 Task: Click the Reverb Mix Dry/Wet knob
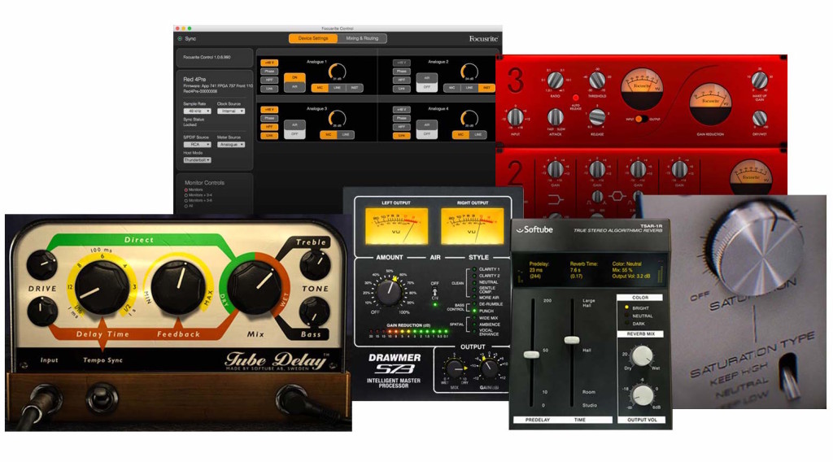pyautogui.click(x=642, y=355)
